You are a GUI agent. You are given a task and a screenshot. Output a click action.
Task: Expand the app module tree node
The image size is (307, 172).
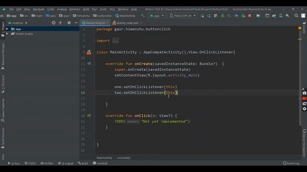7,29
